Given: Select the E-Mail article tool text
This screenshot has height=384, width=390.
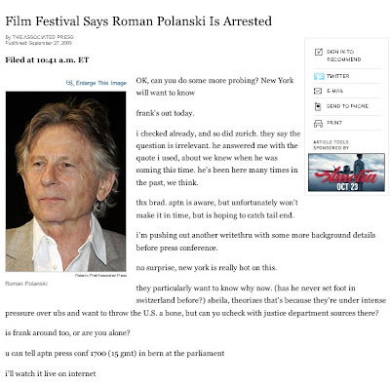Looking at the screenshot, I should click(x=334, y=91).
